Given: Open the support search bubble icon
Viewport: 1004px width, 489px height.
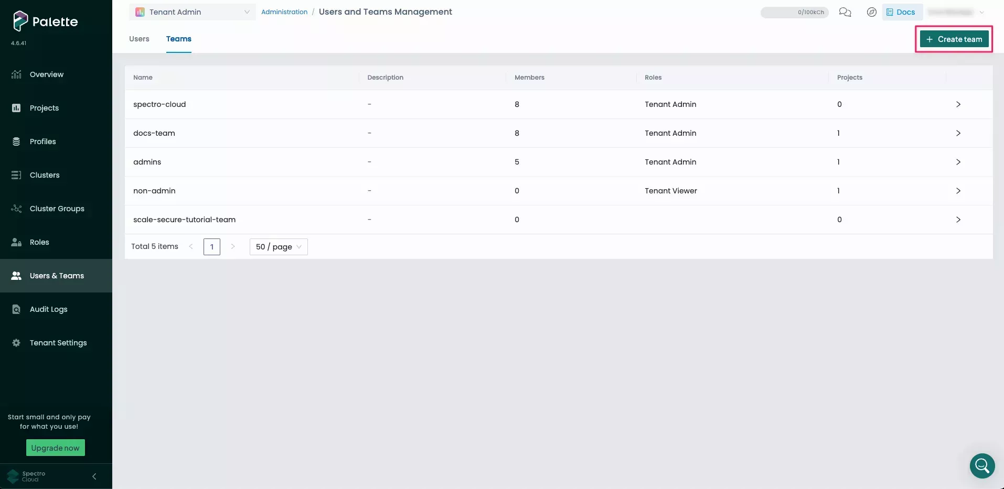Looking at the screenshot, I should coord(982,465).
